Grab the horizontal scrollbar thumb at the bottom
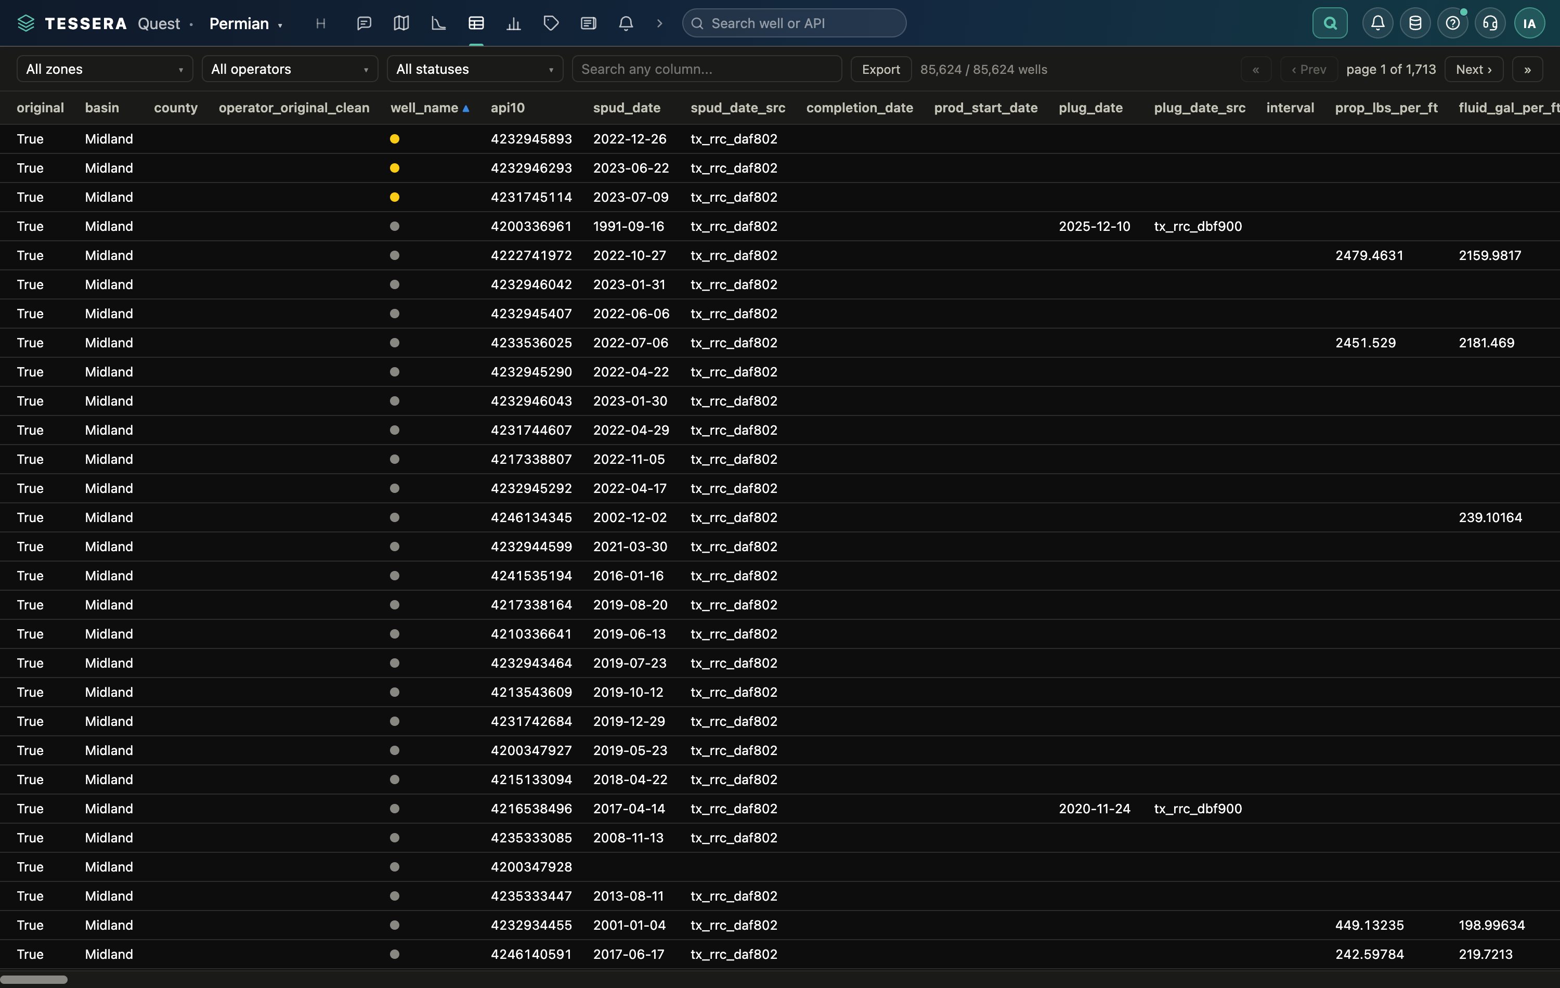This screenshot has width=1560, height=988. tap(34, 979)
